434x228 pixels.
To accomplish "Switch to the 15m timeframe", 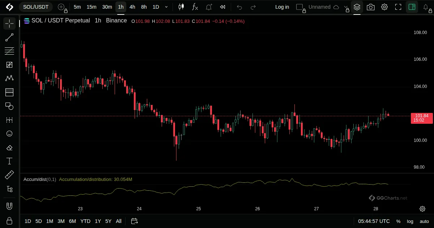I will pos(92,7).
